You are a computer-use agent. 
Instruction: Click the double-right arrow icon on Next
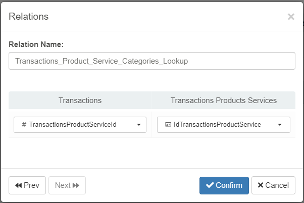pos(76,185)
